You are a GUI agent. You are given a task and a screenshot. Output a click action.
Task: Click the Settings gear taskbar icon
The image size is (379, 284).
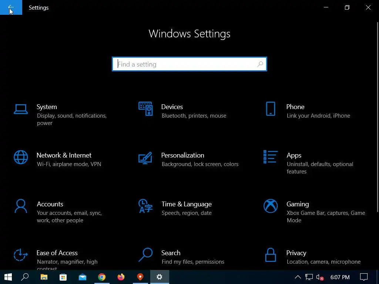point(160,277)
